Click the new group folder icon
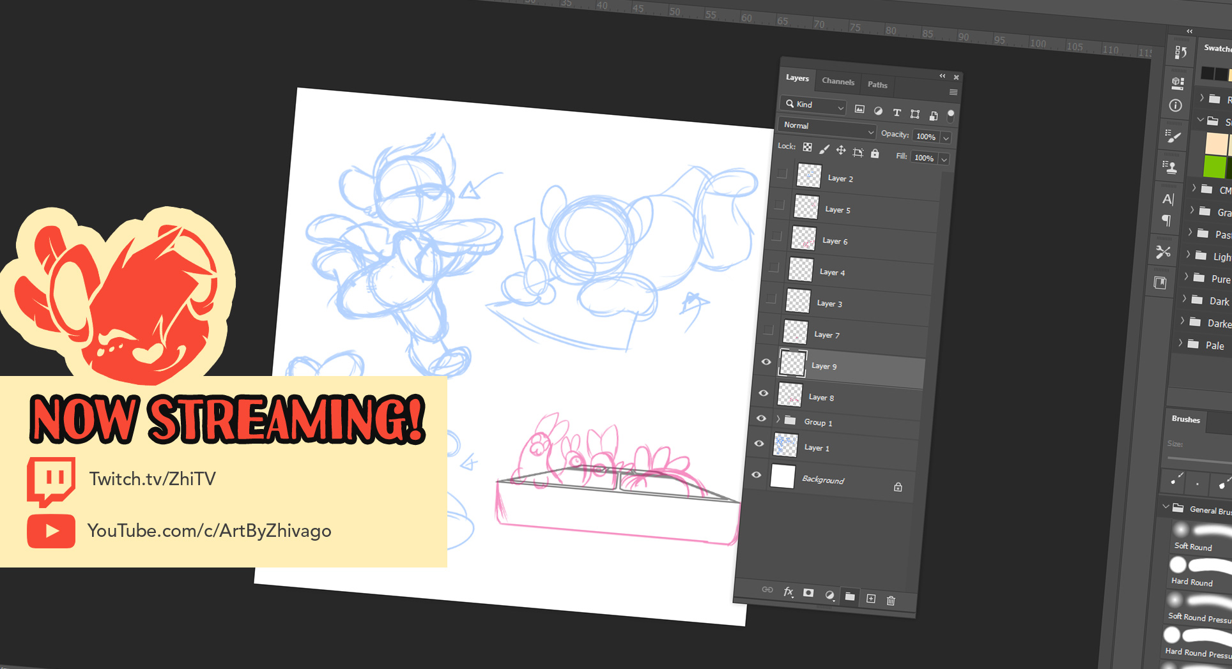 click(850, 596)
